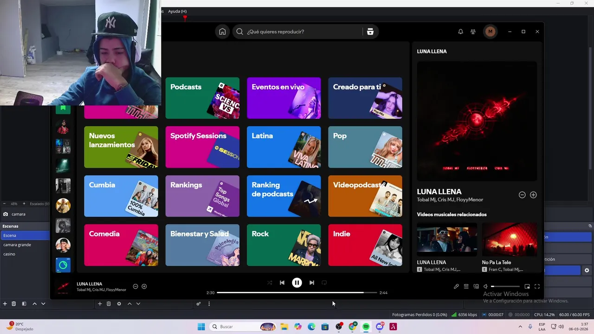Viewport: 594px width, 334px height.
Task: Open the Bienestar y Salud card
Action: click(x=202, y=245)
